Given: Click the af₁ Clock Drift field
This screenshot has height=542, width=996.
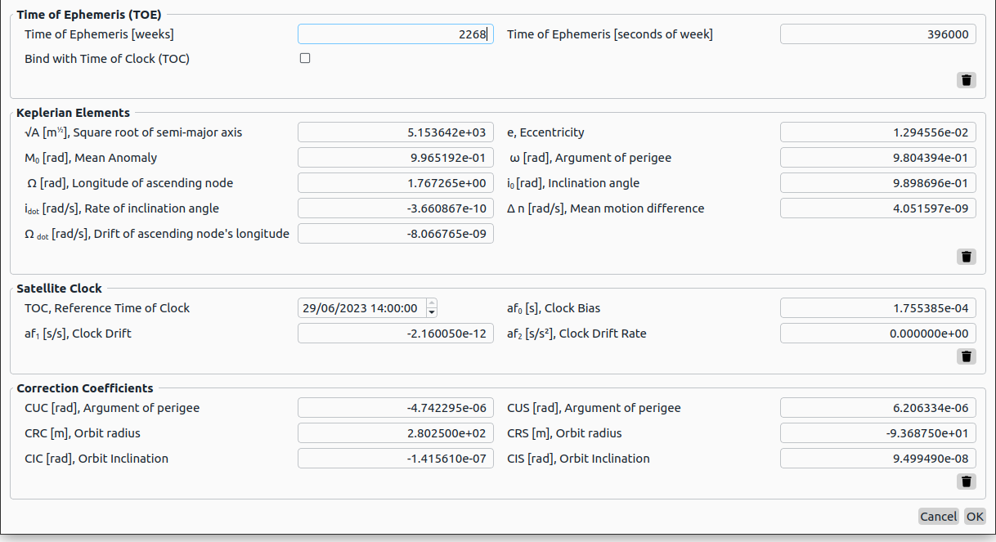Looking at the screenshot, I should pos(395,334).
